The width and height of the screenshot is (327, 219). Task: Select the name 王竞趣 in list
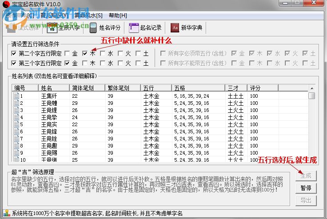pyautogui.click(x=49, y=146)
